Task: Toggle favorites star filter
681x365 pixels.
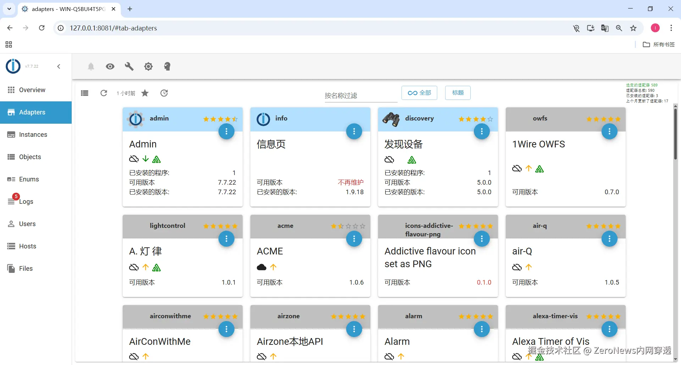Action: [x=145, y=93]
